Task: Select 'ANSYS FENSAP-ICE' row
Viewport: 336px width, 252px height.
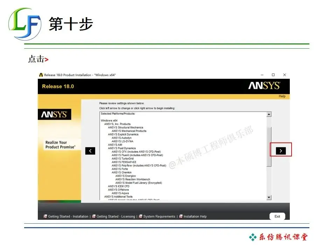Action: point(124,162)
